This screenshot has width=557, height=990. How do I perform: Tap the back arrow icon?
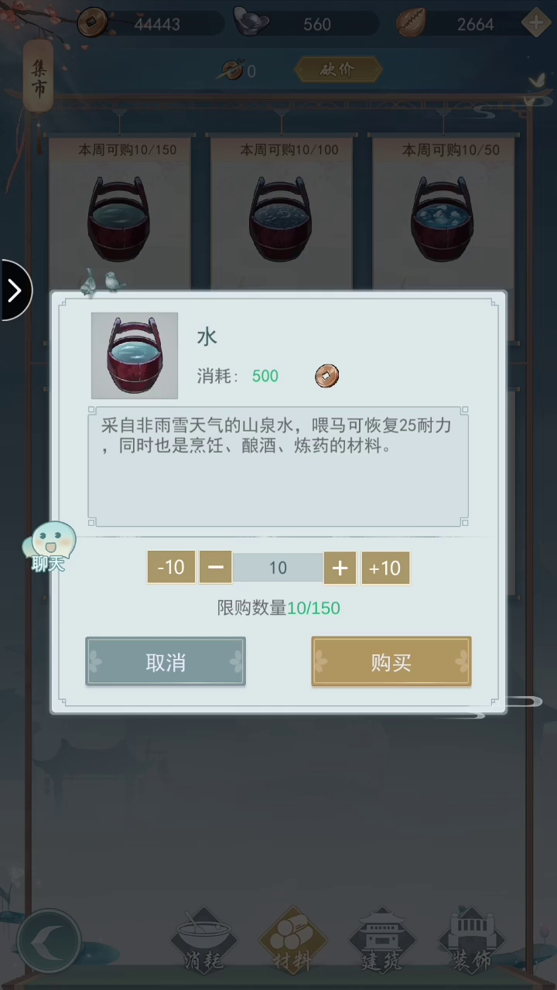[x=49, y=942]
